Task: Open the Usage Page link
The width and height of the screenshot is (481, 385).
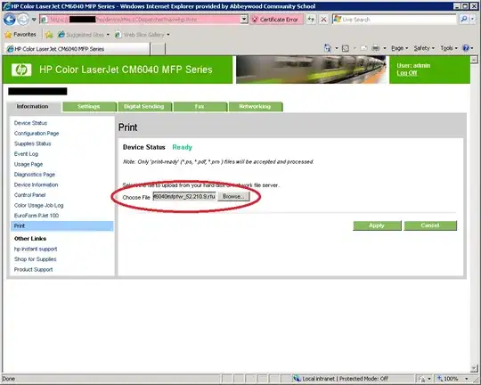Action: [x=29, y=164]
